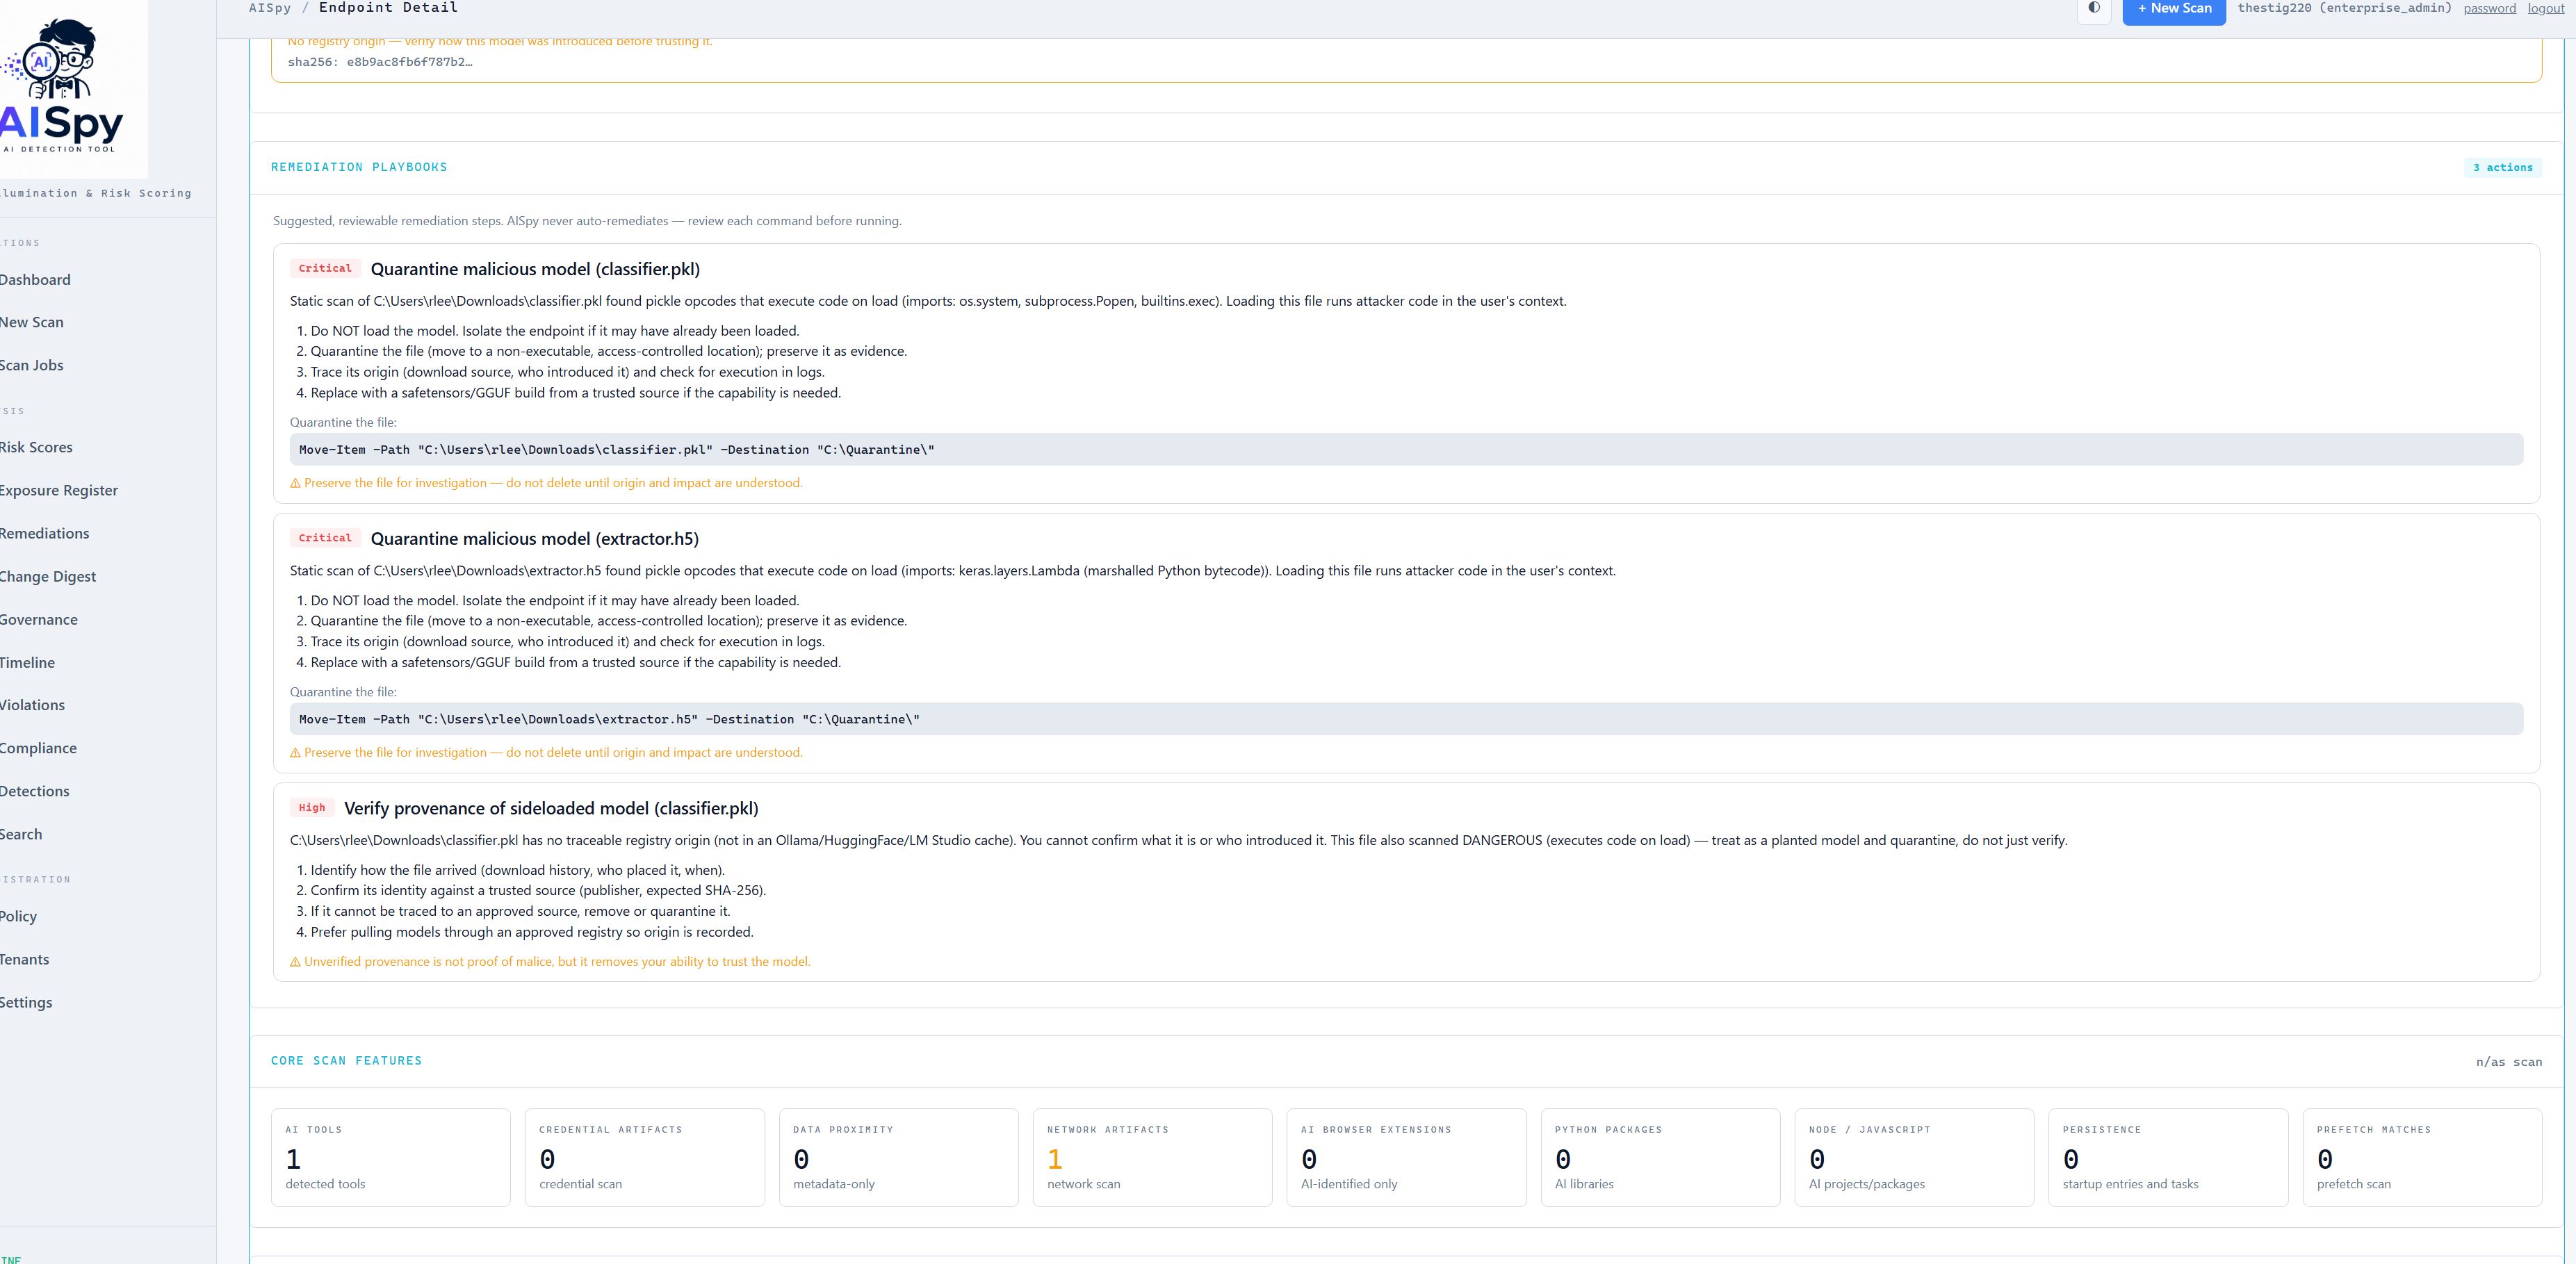Select Verify provenance of sideloaded model heading
The image size is (2576, 1264).
tap(551, 808)
